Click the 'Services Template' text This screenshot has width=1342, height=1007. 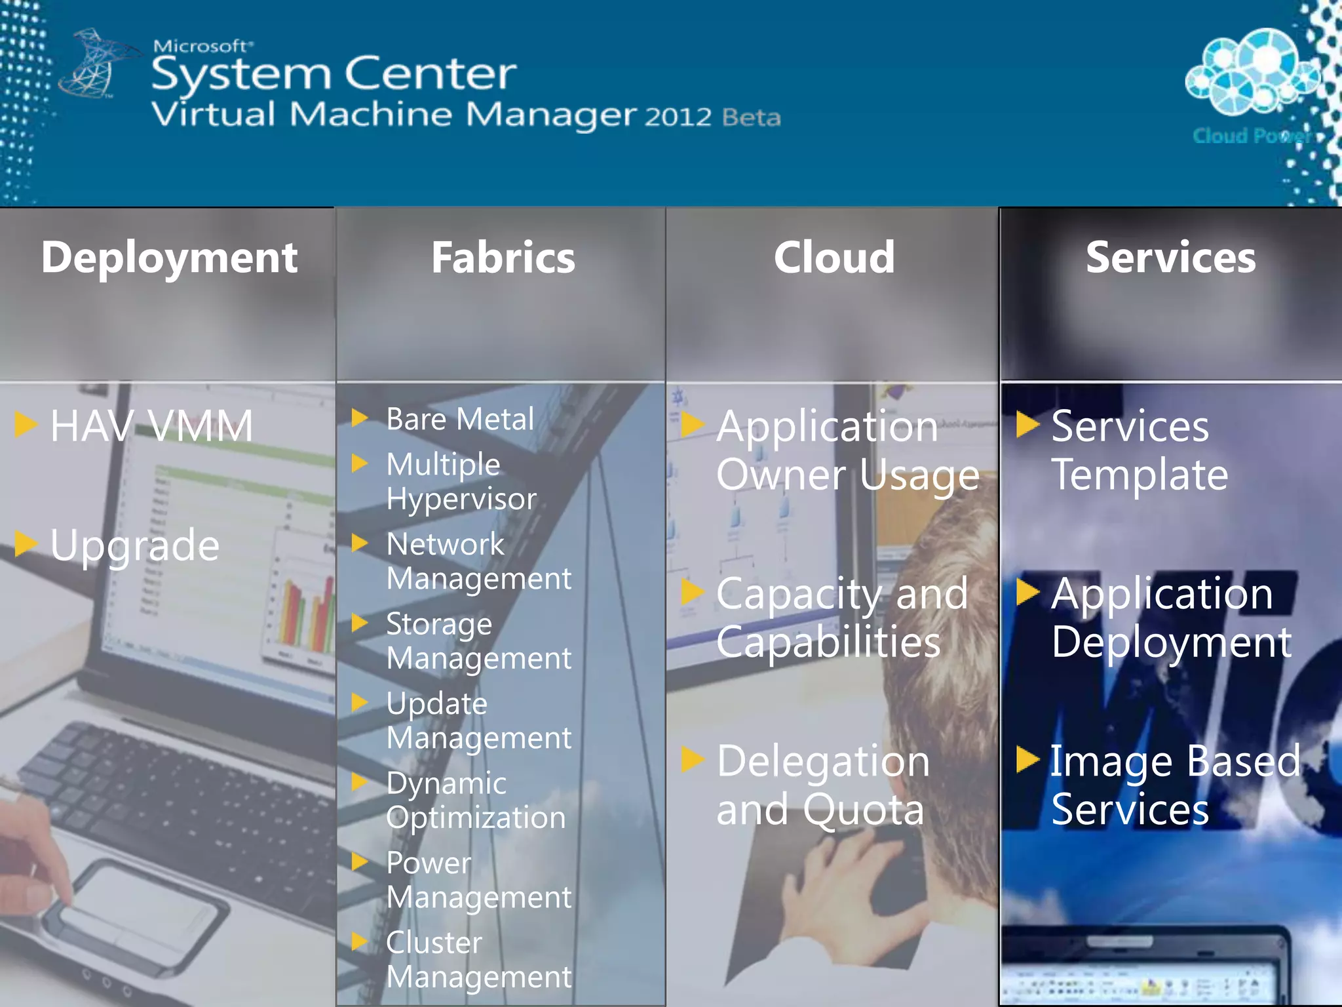[x=1140, y=451]
